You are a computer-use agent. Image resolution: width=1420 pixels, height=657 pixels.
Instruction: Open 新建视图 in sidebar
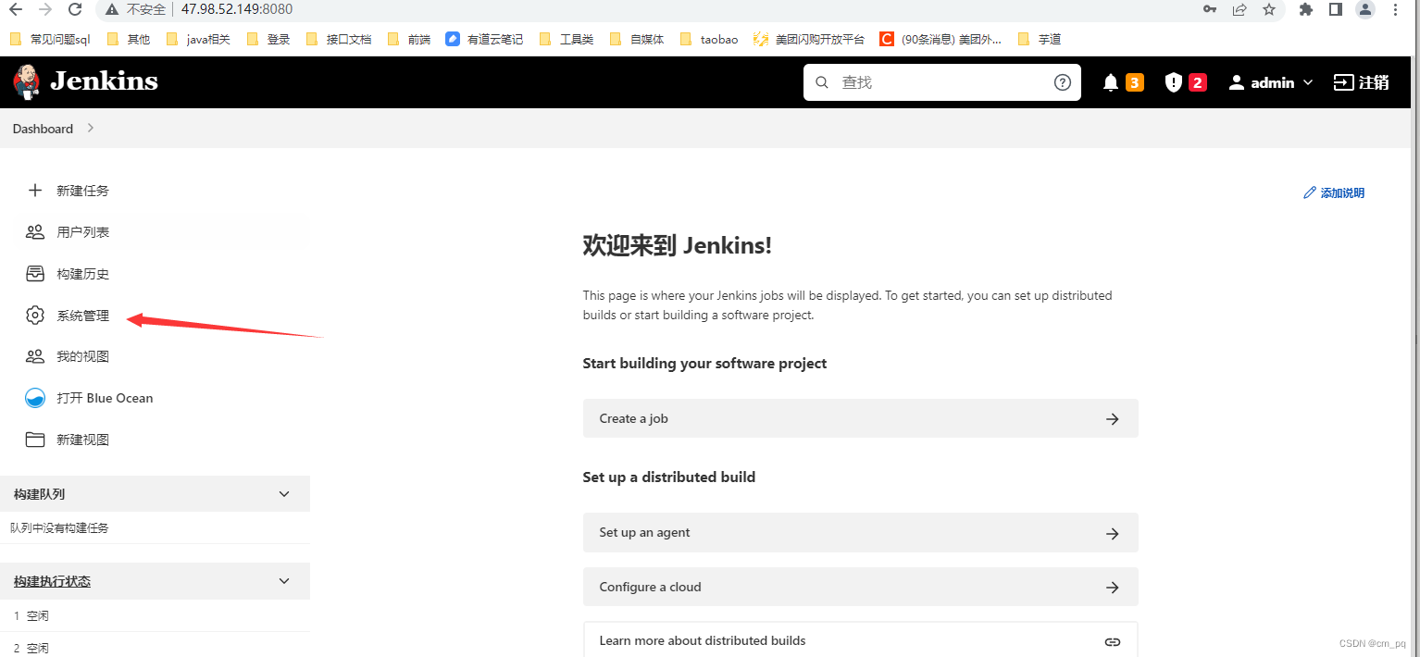click(x=82, y=440)
